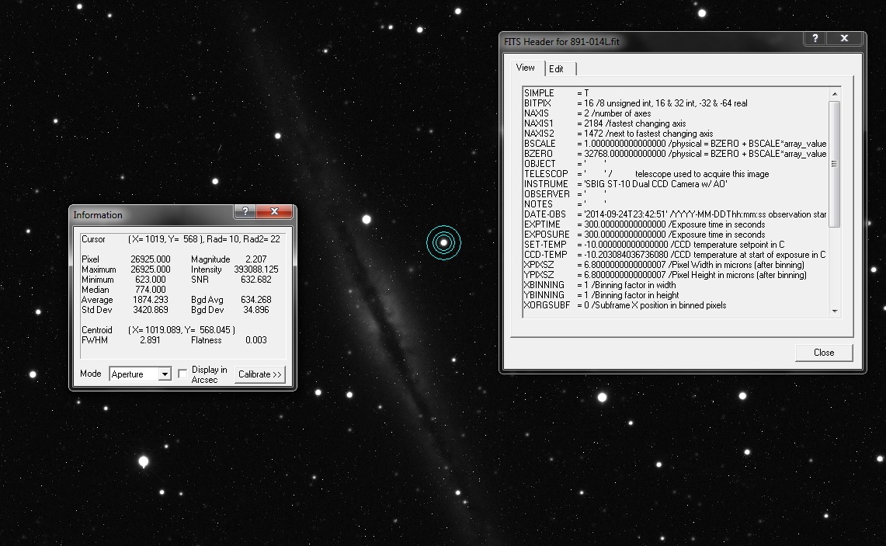
Task: Select the EXPTIME header line
Action: pos(645,224)
